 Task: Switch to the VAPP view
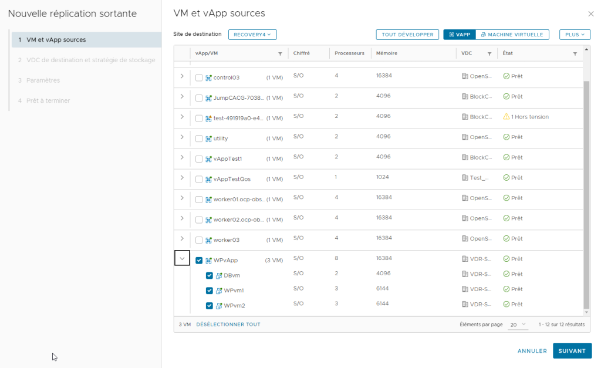point(460,35)
